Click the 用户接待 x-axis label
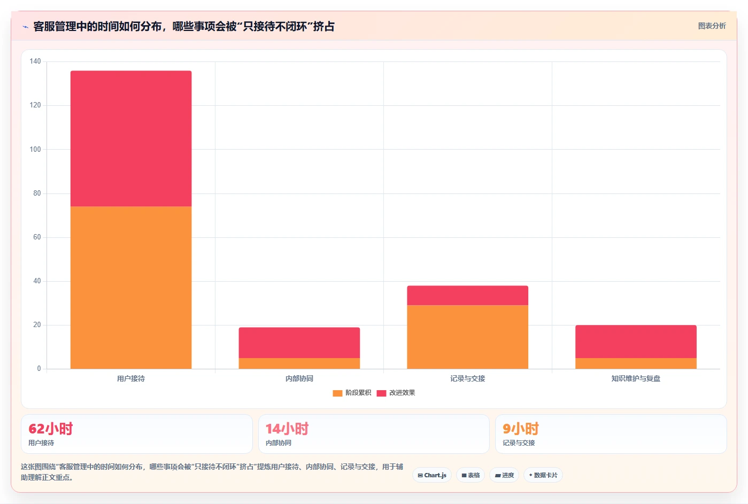Viewport: 748px width, 504px height. (131, 378)
